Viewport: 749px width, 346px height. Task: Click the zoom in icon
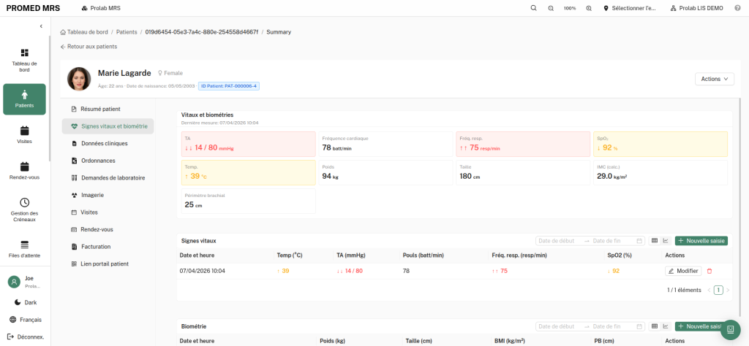(589, 7)
